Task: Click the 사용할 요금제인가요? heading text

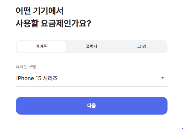Action: [53, 23]
